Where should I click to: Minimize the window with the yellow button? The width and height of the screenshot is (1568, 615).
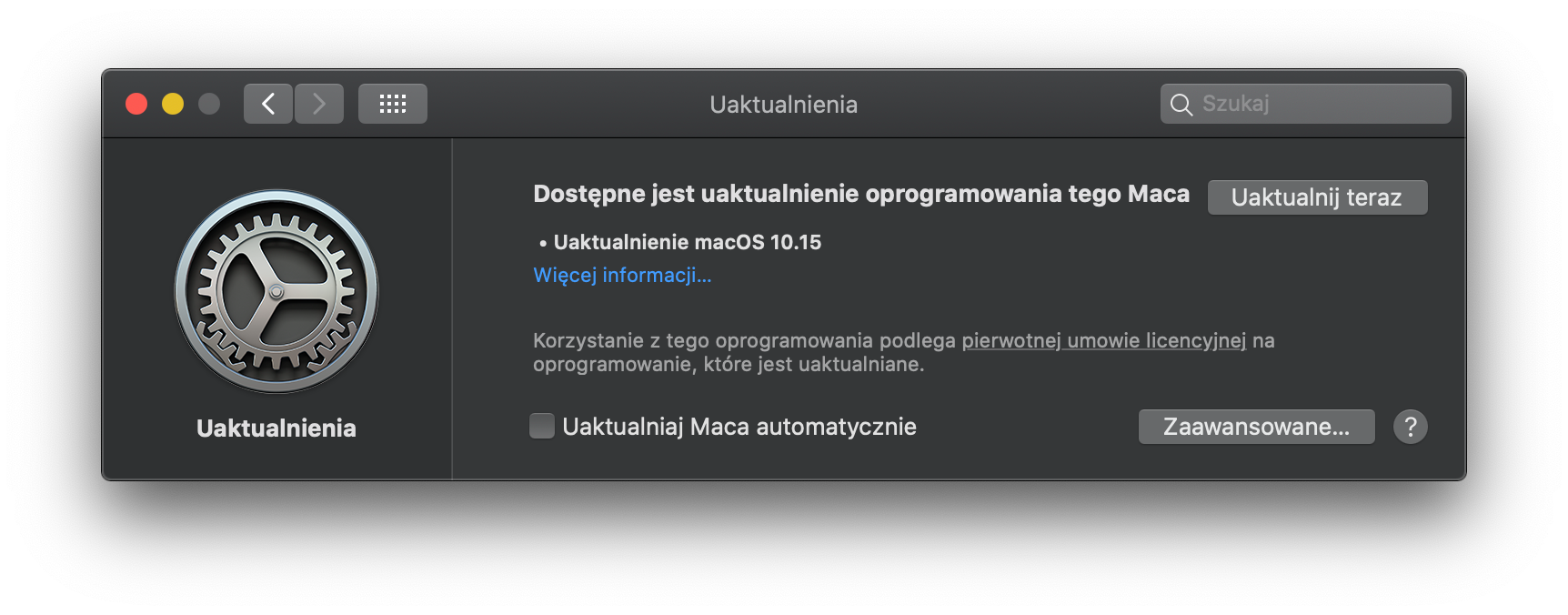(173, 104)
